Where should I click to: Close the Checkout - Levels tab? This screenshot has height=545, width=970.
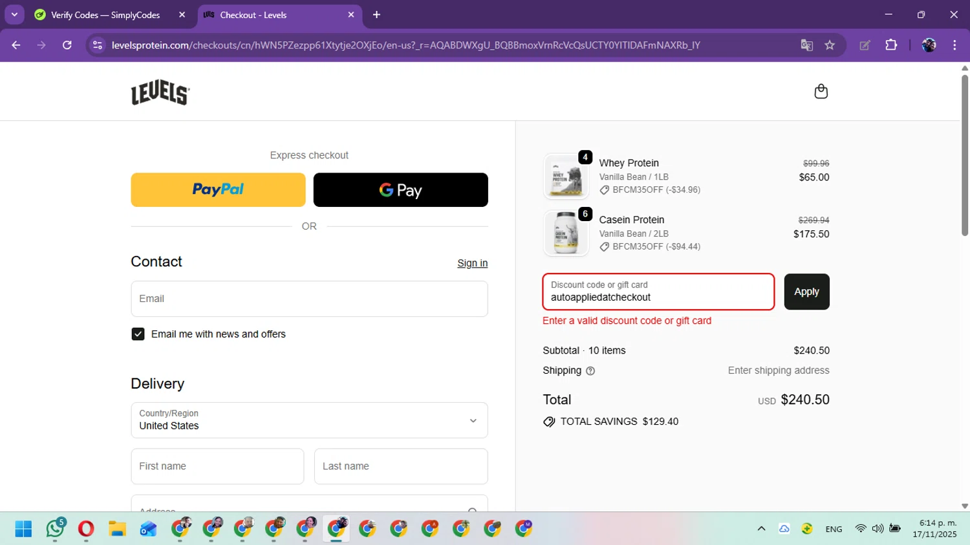coord(351,14)
